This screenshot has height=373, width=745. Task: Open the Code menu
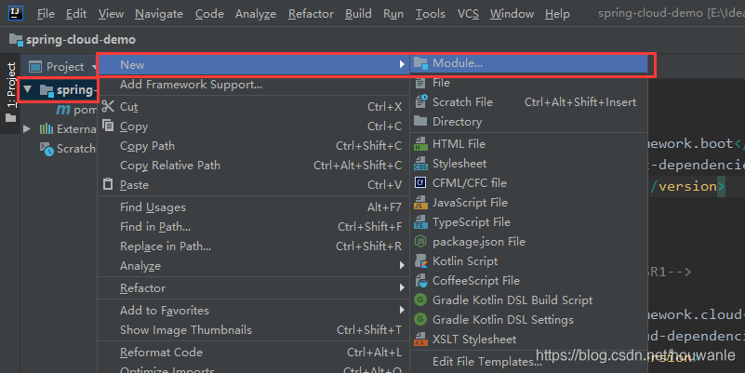(x=209, y=14)
